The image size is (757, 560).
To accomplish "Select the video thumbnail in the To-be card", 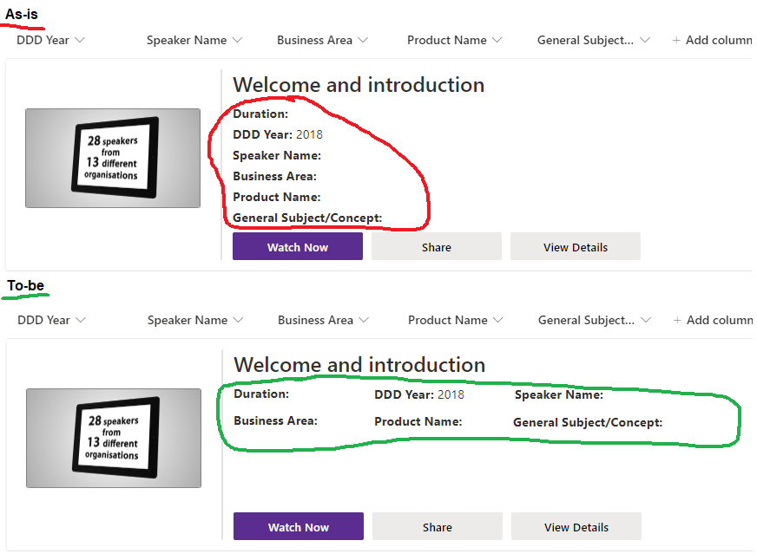I will click(113, 438).
